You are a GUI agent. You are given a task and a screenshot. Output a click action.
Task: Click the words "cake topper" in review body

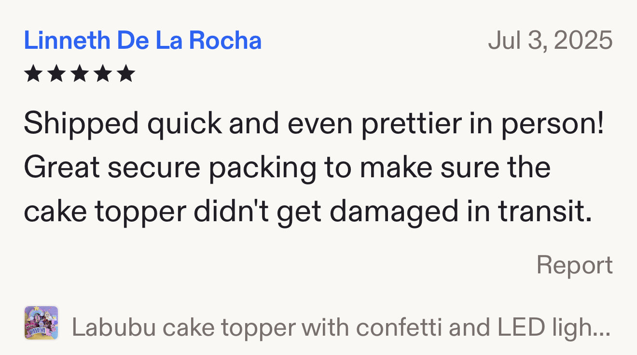coord(105,211)
